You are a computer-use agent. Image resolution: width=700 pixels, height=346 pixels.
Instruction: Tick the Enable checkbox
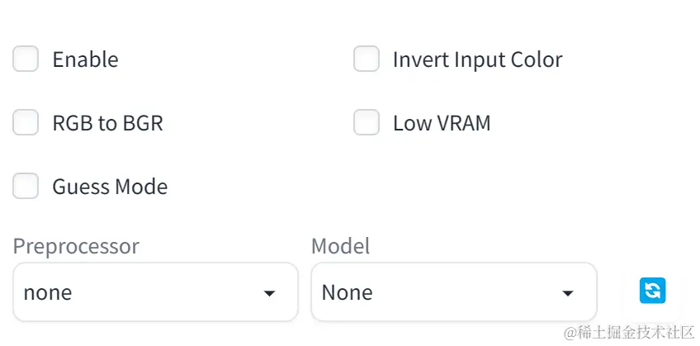pos(26,59)
